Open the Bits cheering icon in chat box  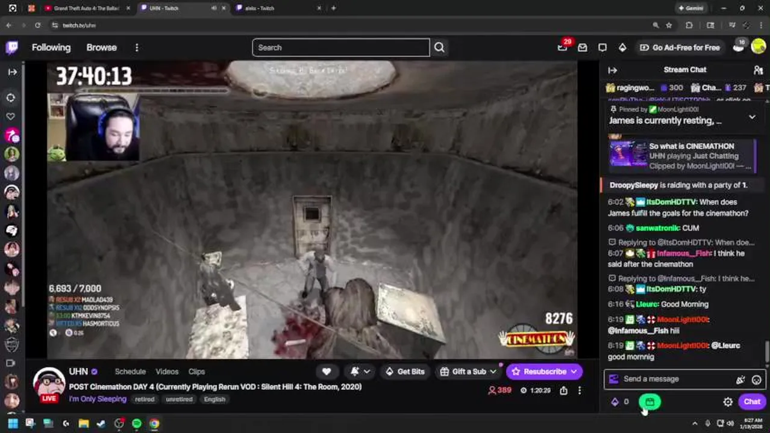(740, 379)
